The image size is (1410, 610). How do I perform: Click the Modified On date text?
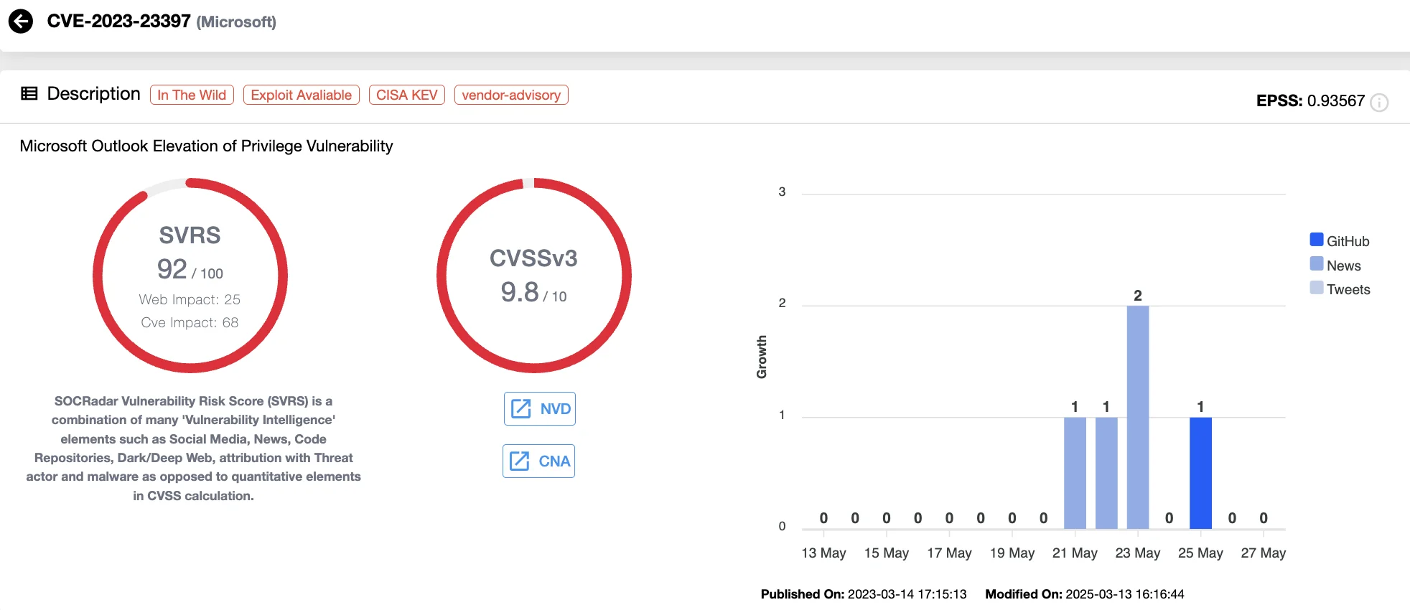1085,594
